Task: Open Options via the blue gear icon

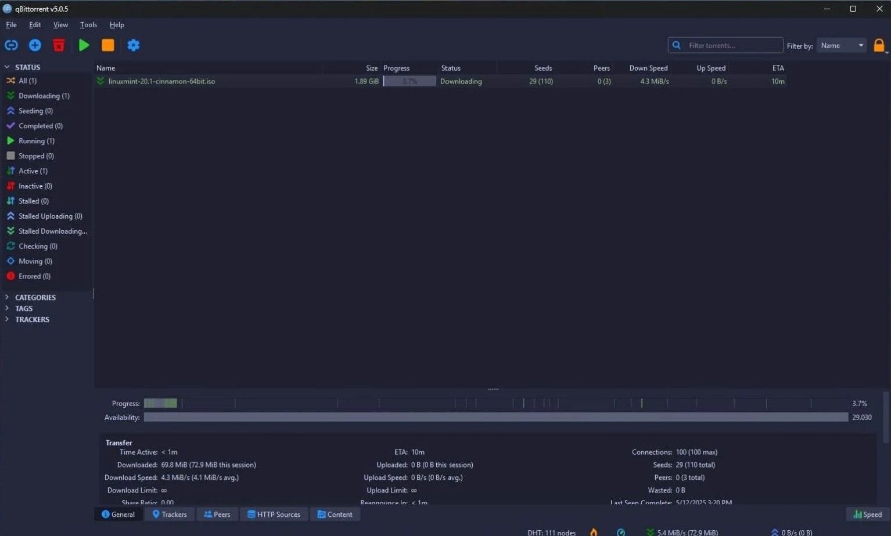Action: 134,45
